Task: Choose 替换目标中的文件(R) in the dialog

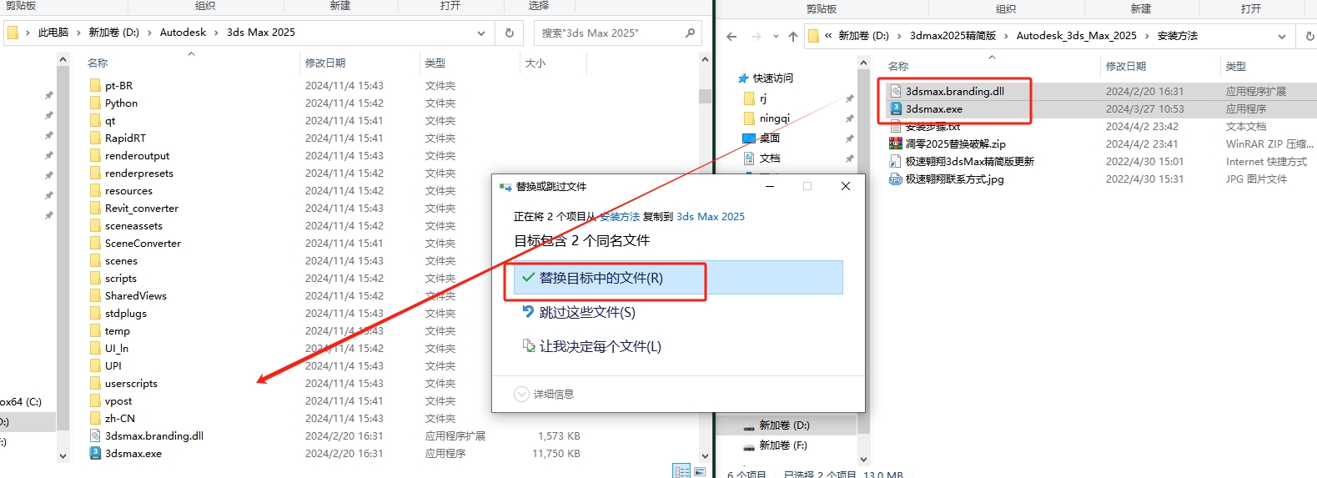Action: point(677,278)
